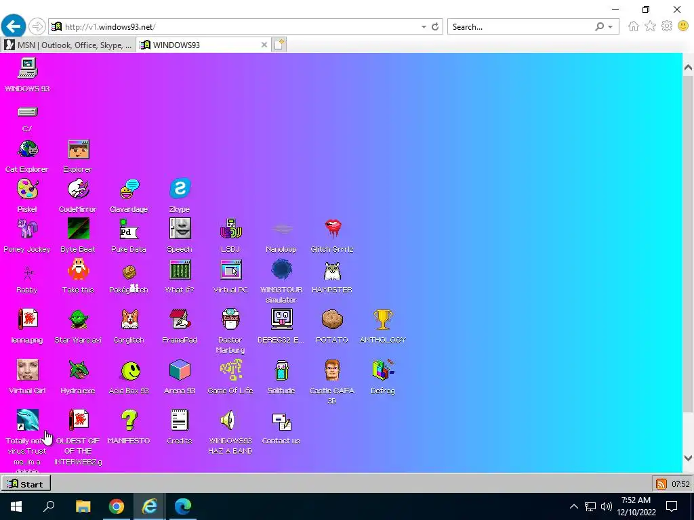The image size is (694, 520).
Task: Expand the address bar dropdown arrow
Action: [424, 27]
